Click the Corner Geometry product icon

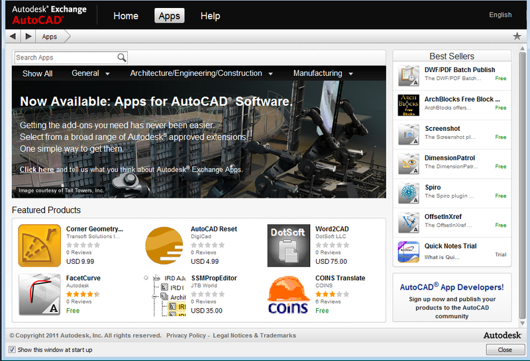[x=40, y=245]
